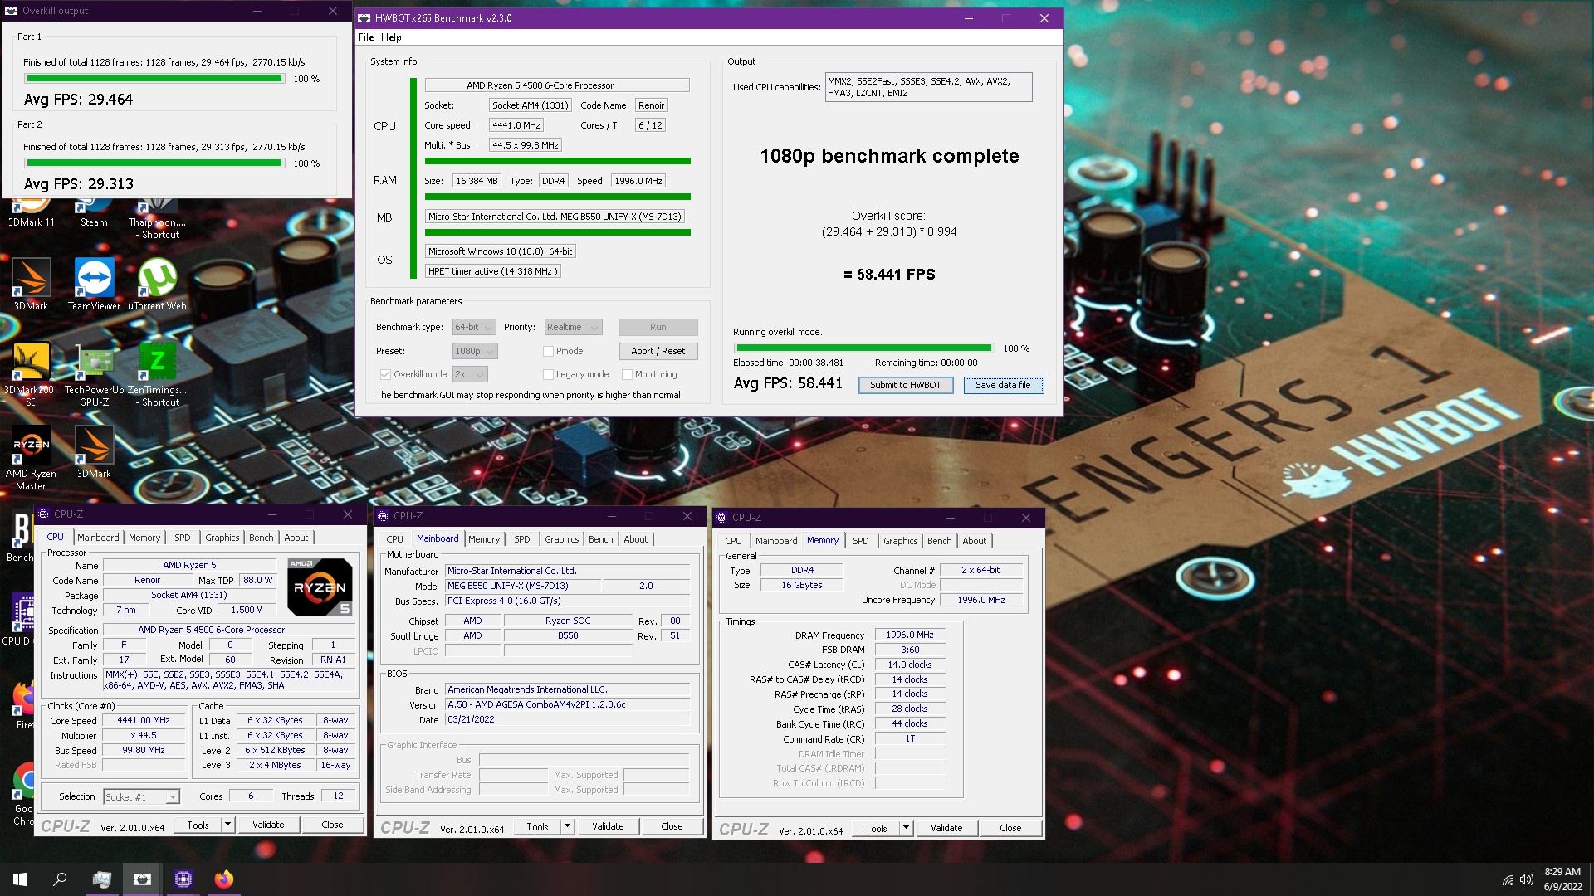
Task: Open the Benchmark type 64-bit dropdown
Action: (x=474, y=327)
